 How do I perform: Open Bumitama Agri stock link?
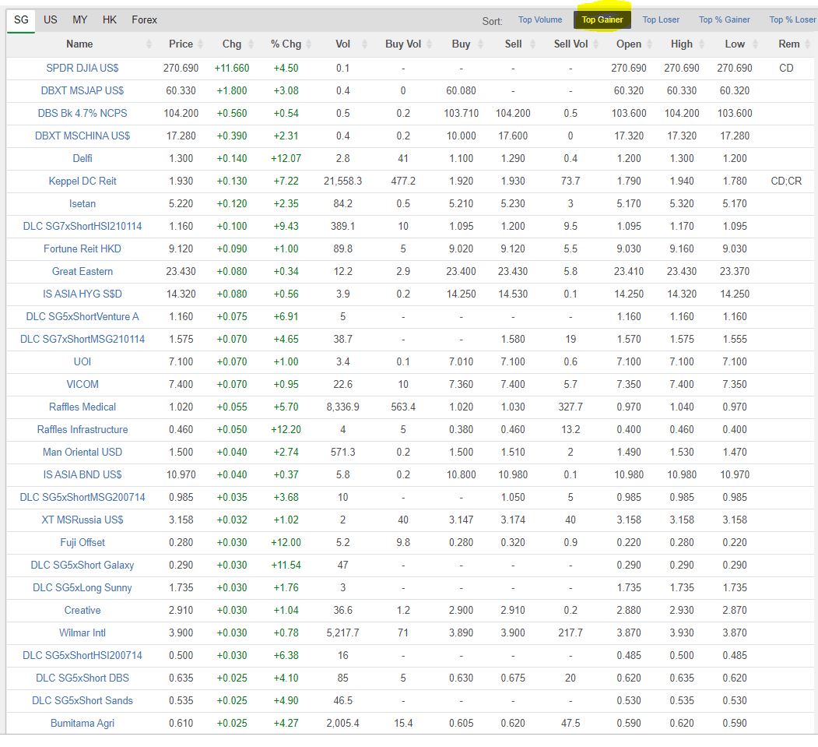pyautogui.click(x=83, y=724)
